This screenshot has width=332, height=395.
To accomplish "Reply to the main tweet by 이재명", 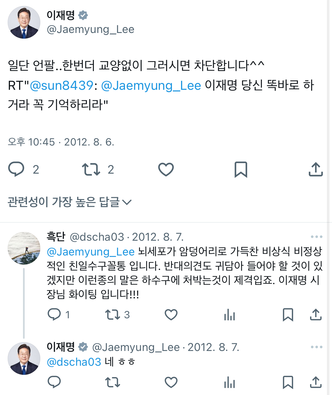I will (x=16, y=169).
